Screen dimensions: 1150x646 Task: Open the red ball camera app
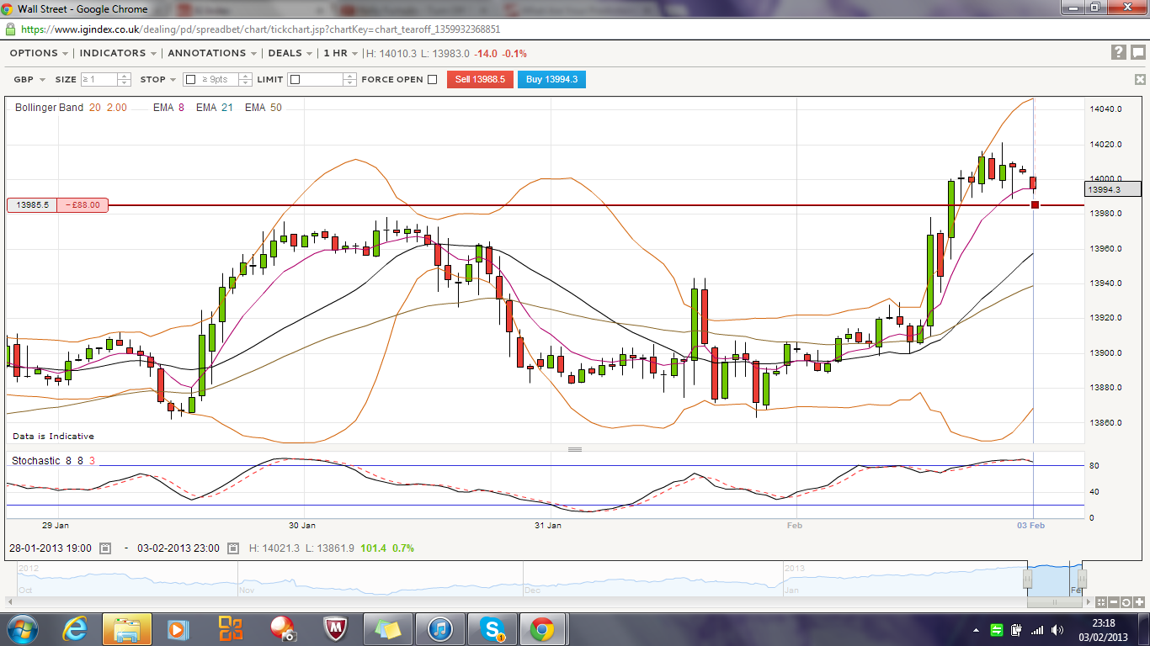point(282,628)
